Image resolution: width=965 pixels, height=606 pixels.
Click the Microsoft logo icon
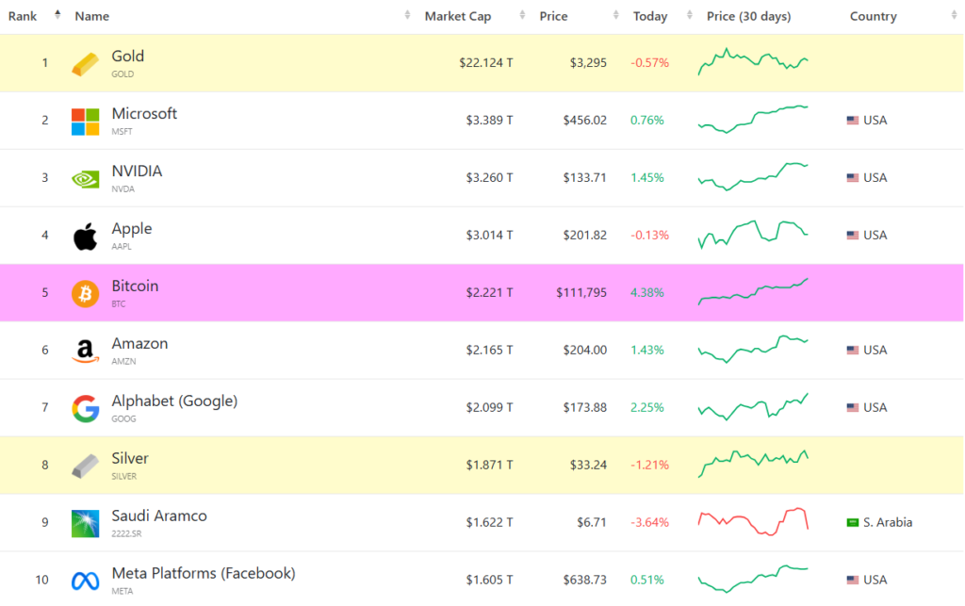pyautogui.click(x=85, y=122)
